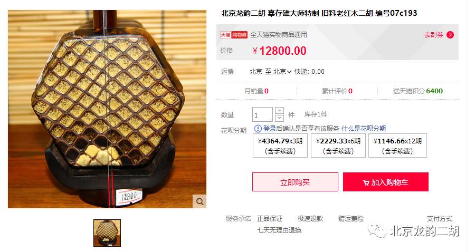This screenshot has height=252, width=475.
Task: Open the 月销量 monthly sales item
Action: pos(256,91)
